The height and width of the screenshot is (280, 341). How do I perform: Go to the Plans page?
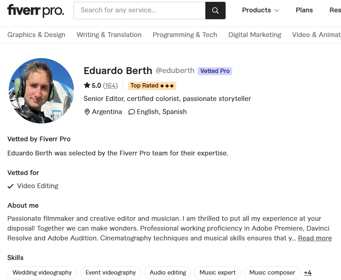pyautogui.click(x=304, y=10)
